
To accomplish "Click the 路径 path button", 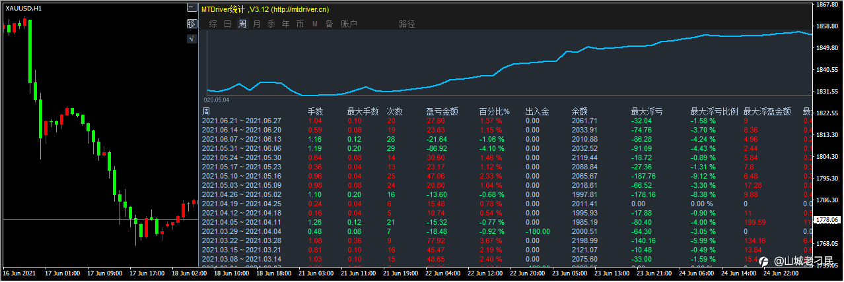I will (407, 24).
